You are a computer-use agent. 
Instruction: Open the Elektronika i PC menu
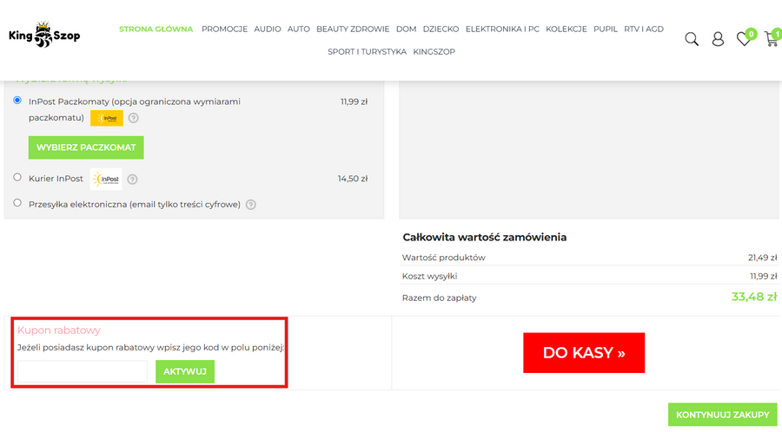click(502, 29)
